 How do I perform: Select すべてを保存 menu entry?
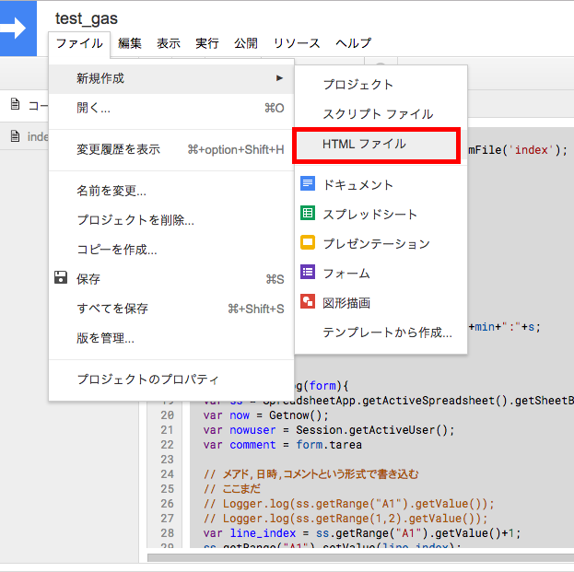(171, 309)
